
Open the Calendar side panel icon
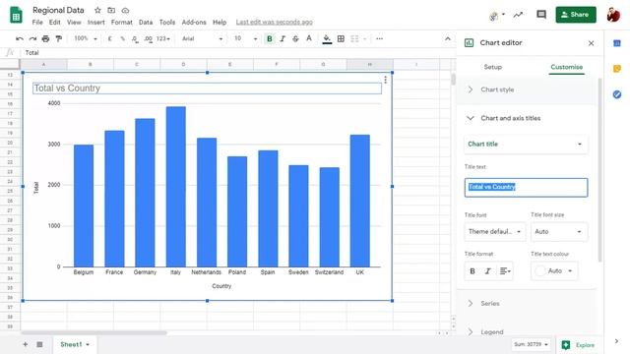617,43
